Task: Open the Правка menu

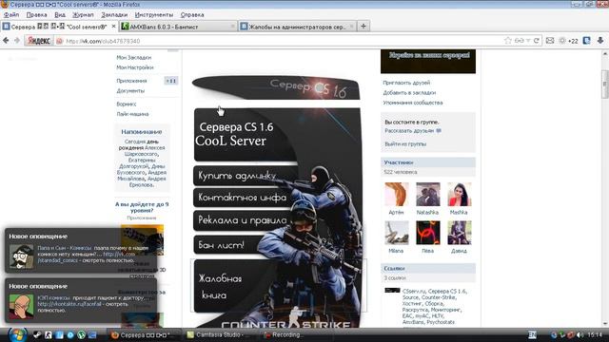Action: click(36, 15)
